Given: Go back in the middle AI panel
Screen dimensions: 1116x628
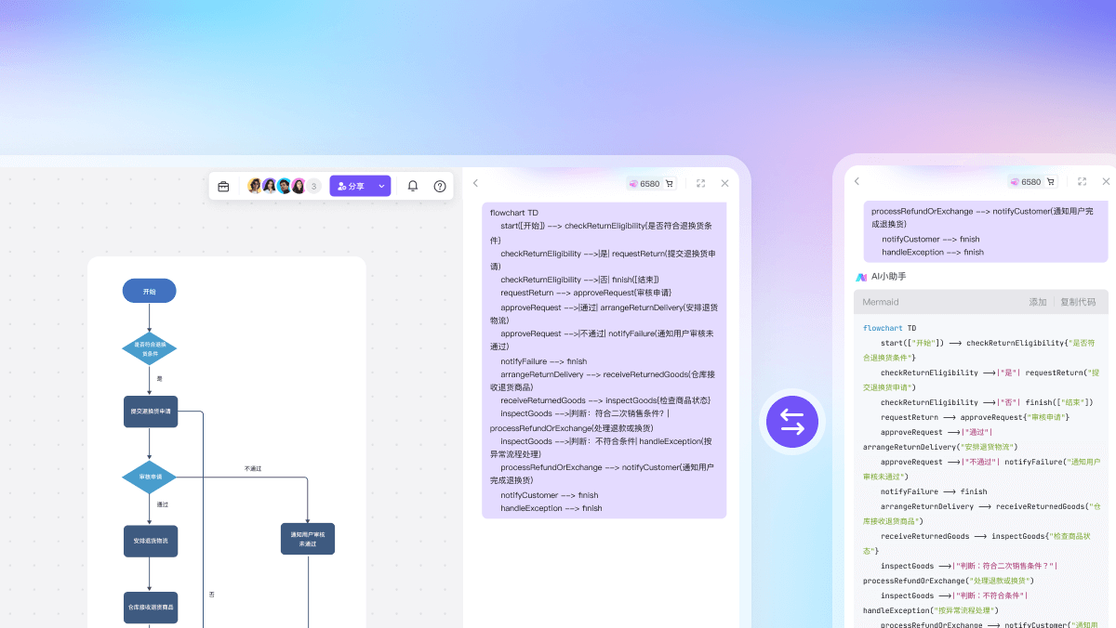Looking at the screenshot, I should point(476,183).
